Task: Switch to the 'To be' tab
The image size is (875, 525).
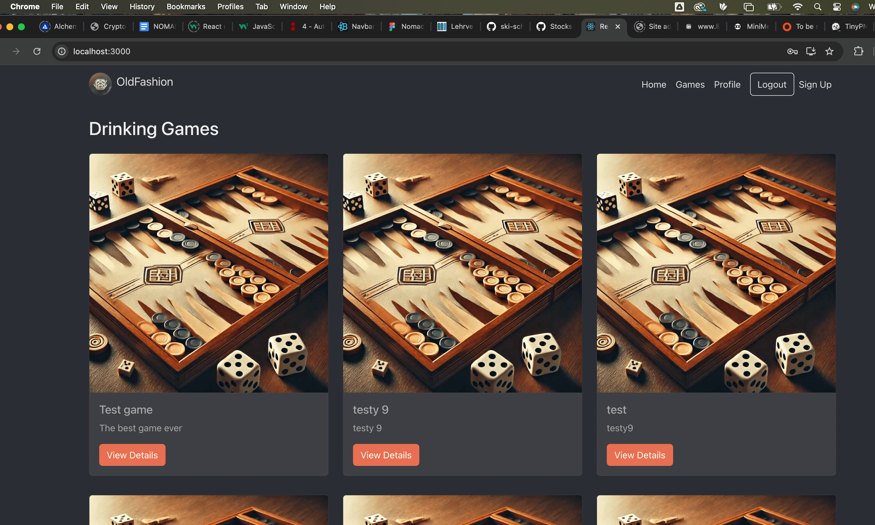Action: pyautogui.click(x=801, y=27)
